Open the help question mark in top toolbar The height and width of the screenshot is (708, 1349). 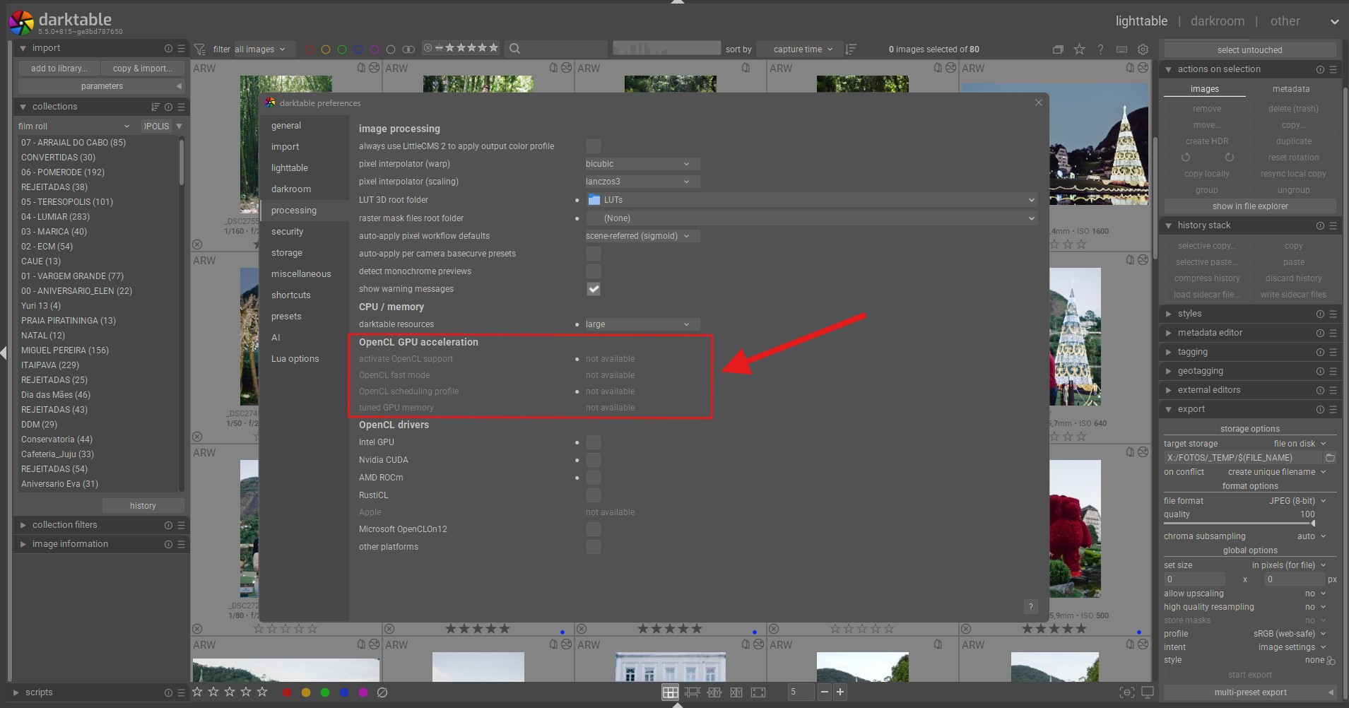(1100, 49)
